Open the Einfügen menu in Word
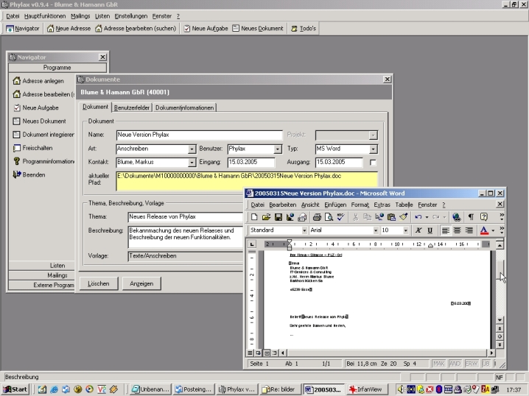Viewport: 529px width, 396px height. tap(335, 205)
